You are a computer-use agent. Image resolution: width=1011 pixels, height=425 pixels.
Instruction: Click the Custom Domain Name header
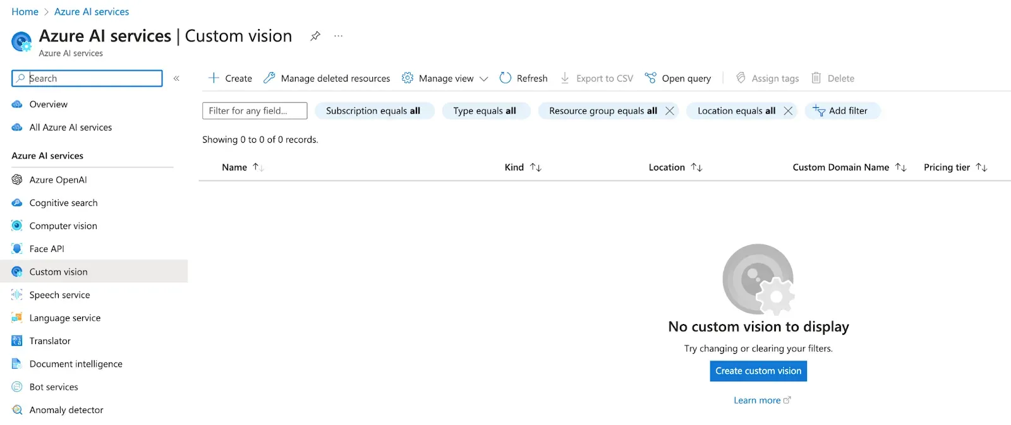point(841,167)
